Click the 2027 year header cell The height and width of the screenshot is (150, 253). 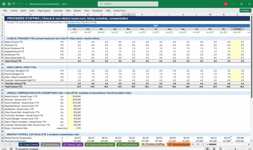click(x=156, y=26)
